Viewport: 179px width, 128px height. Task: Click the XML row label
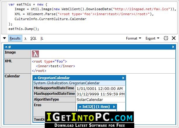tap(8, 61)
